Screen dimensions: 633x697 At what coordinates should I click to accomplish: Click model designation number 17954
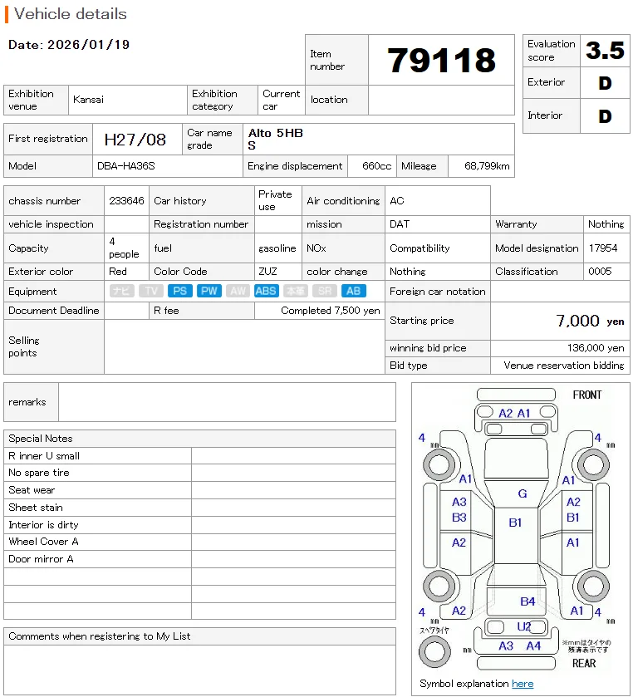(x=603, y=248)
